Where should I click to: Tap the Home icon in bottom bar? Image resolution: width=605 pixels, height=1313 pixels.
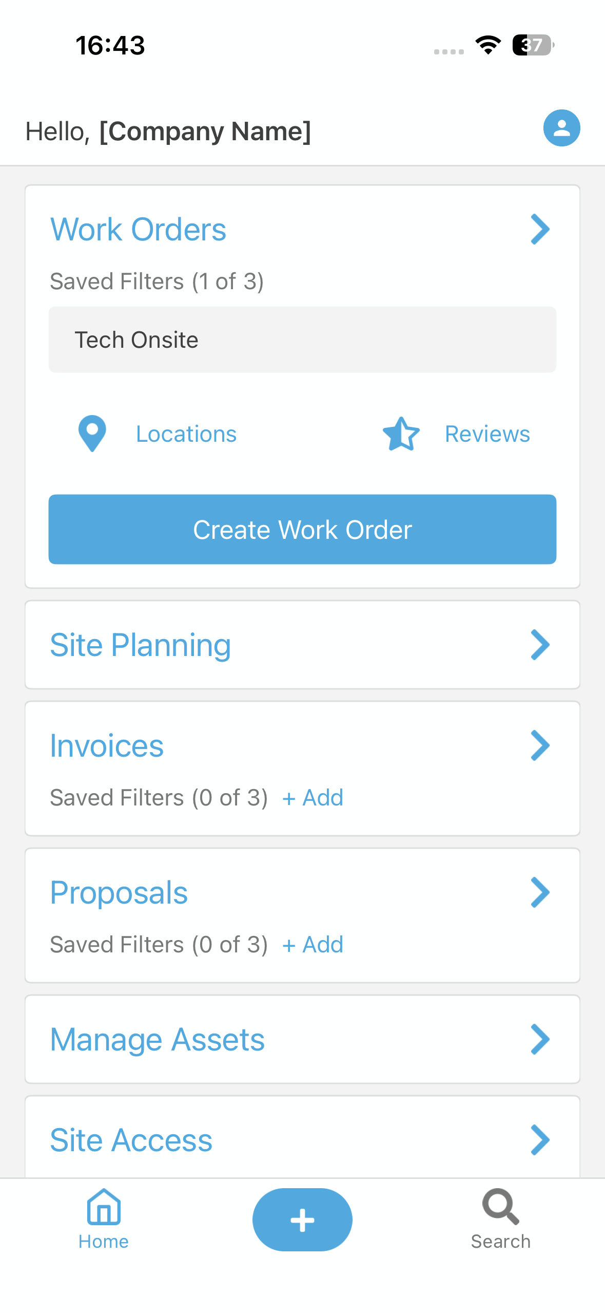click(x=104, y=1207)
